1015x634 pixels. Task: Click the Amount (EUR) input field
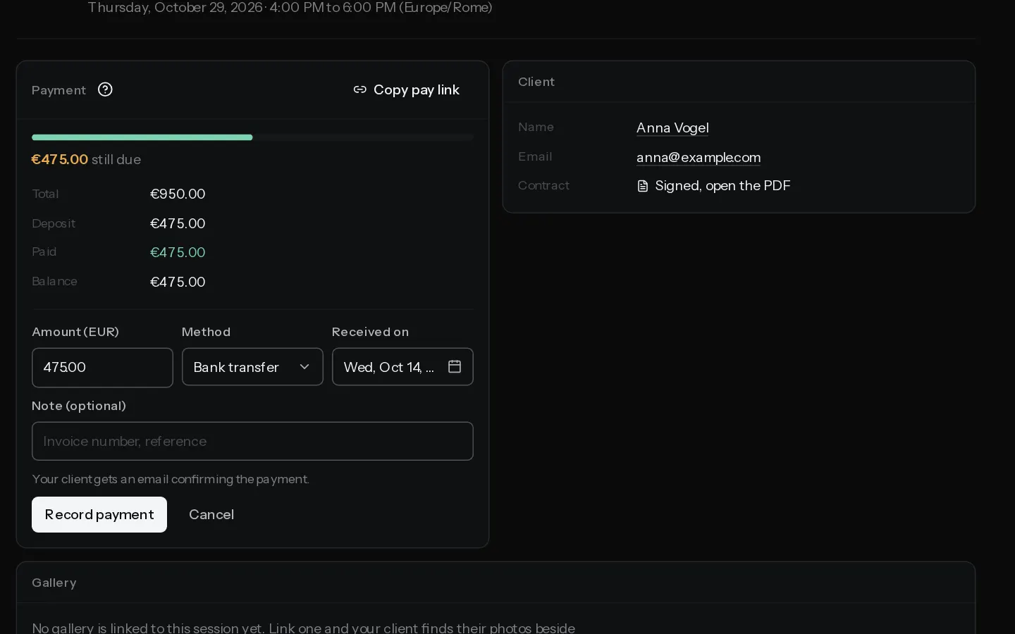pos(102,367)
